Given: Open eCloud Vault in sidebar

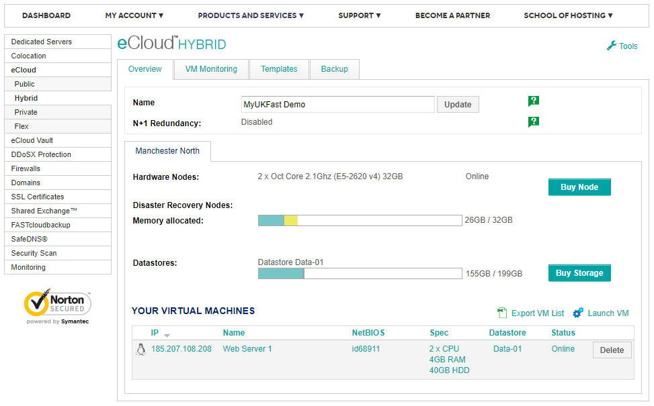Looking at the screenshot, I should 58,140.
